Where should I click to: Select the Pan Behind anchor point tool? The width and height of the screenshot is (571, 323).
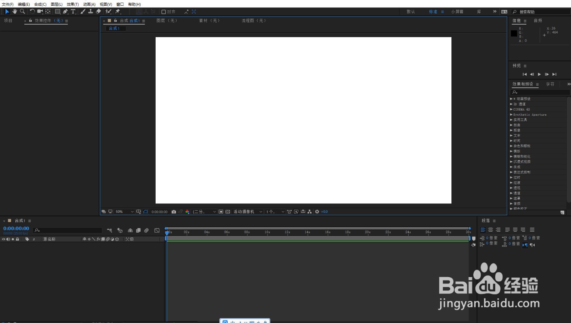(x=48, y=11)
